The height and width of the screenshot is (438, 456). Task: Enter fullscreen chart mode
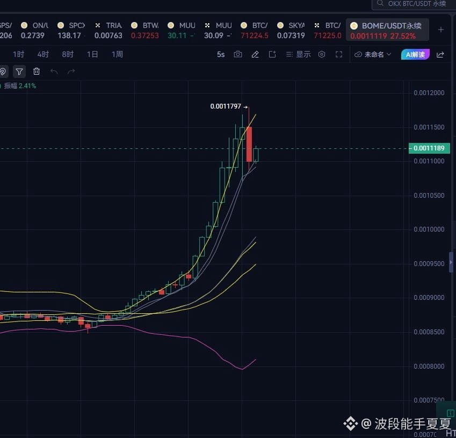[339, 54]
